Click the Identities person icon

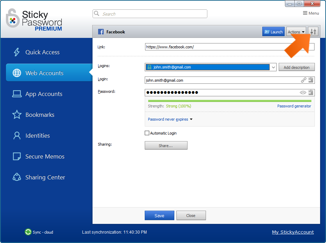(17, 136)
